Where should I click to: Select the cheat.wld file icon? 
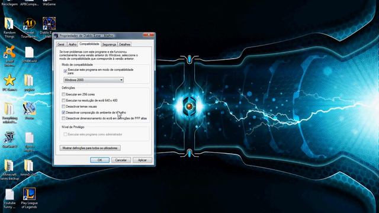click(x=29, y=53)
